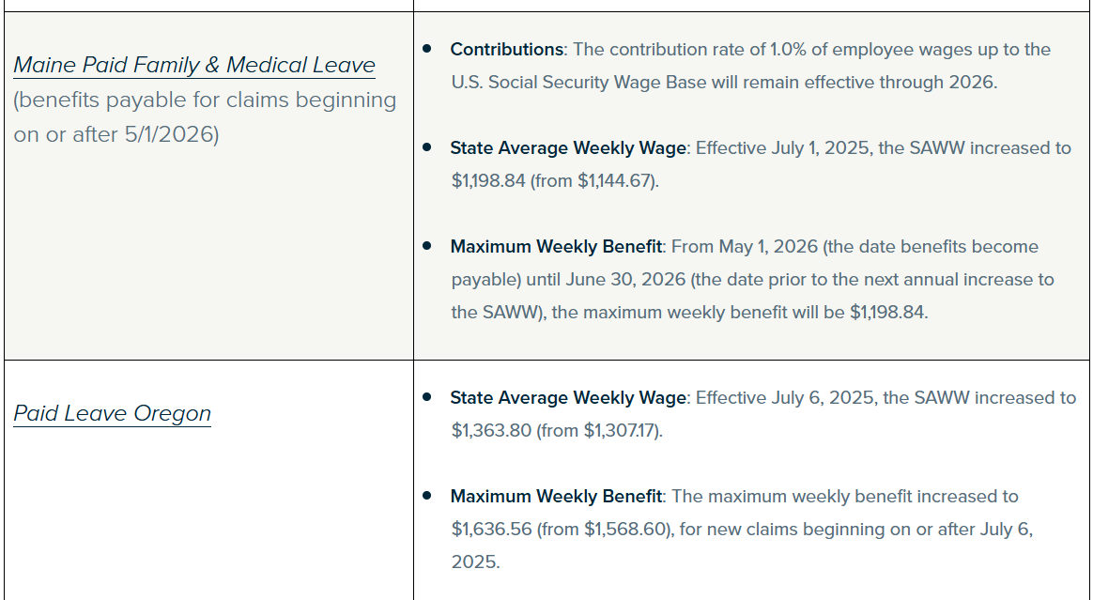Image resolution: width=1093 pixels, height=600 pixels.
Task: Click State Average Weekly Wage heading in Oregon row
Action: (x=568, y=397)
